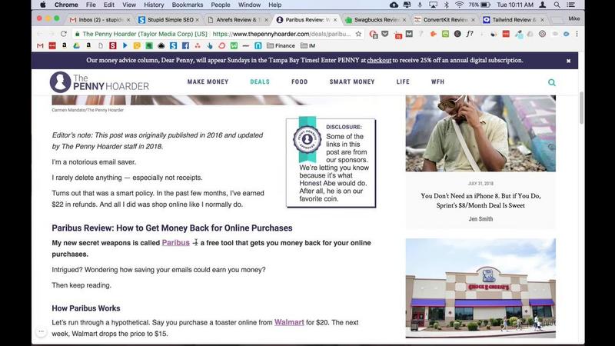Switch to the Gmail Inbox tab
Viewport: 615px width, 346px height.
pos(99,20)
